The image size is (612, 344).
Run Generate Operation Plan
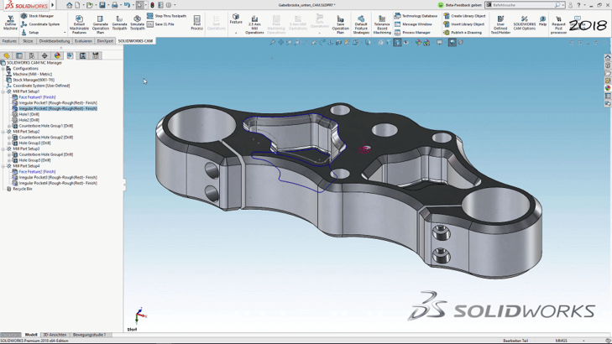(x=100, y=23)
